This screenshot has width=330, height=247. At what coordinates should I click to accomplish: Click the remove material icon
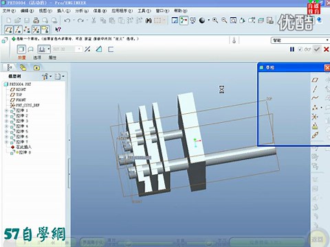click(x=99, y=49)
